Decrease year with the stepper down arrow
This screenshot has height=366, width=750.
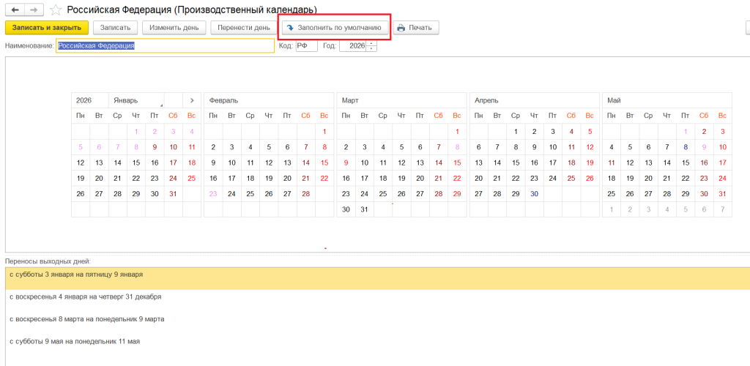371,49
